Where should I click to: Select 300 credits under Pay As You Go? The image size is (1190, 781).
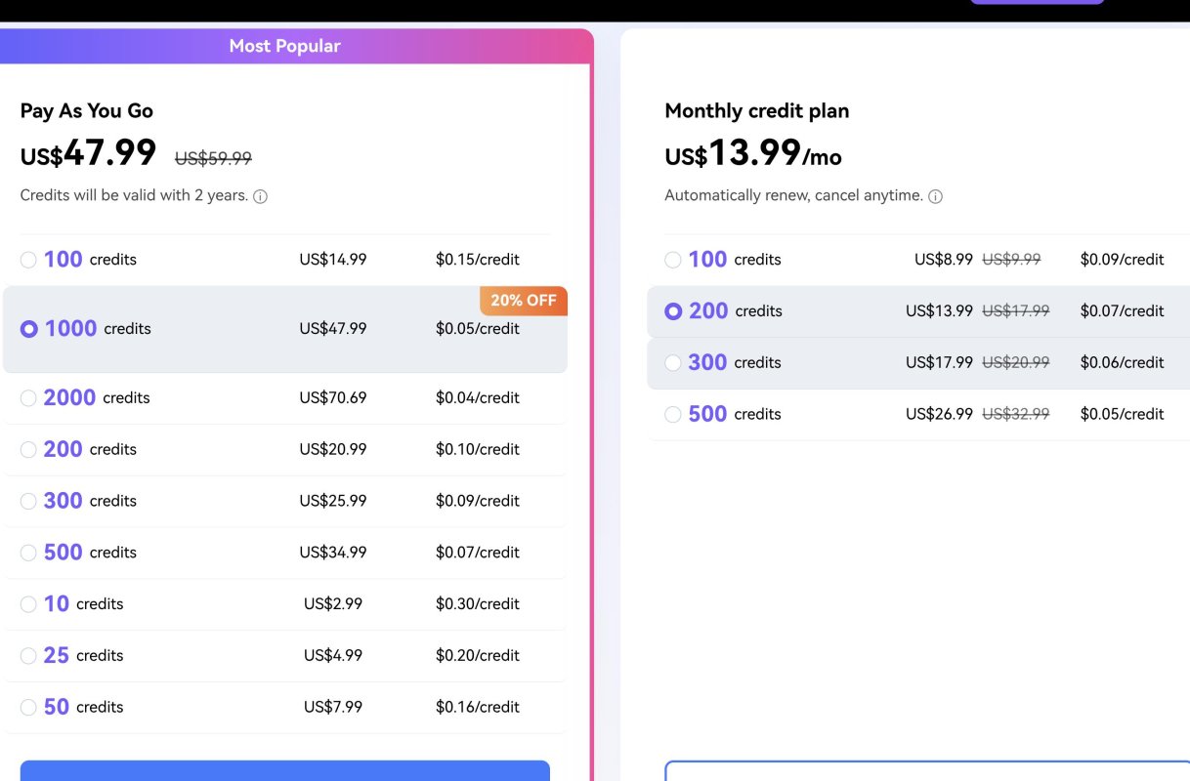tap(28, 501)
